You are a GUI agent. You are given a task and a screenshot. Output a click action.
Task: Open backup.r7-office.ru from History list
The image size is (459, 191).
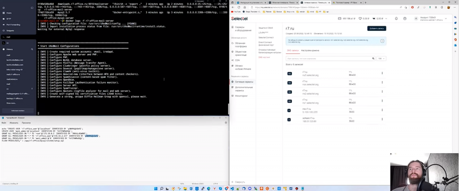15,99
